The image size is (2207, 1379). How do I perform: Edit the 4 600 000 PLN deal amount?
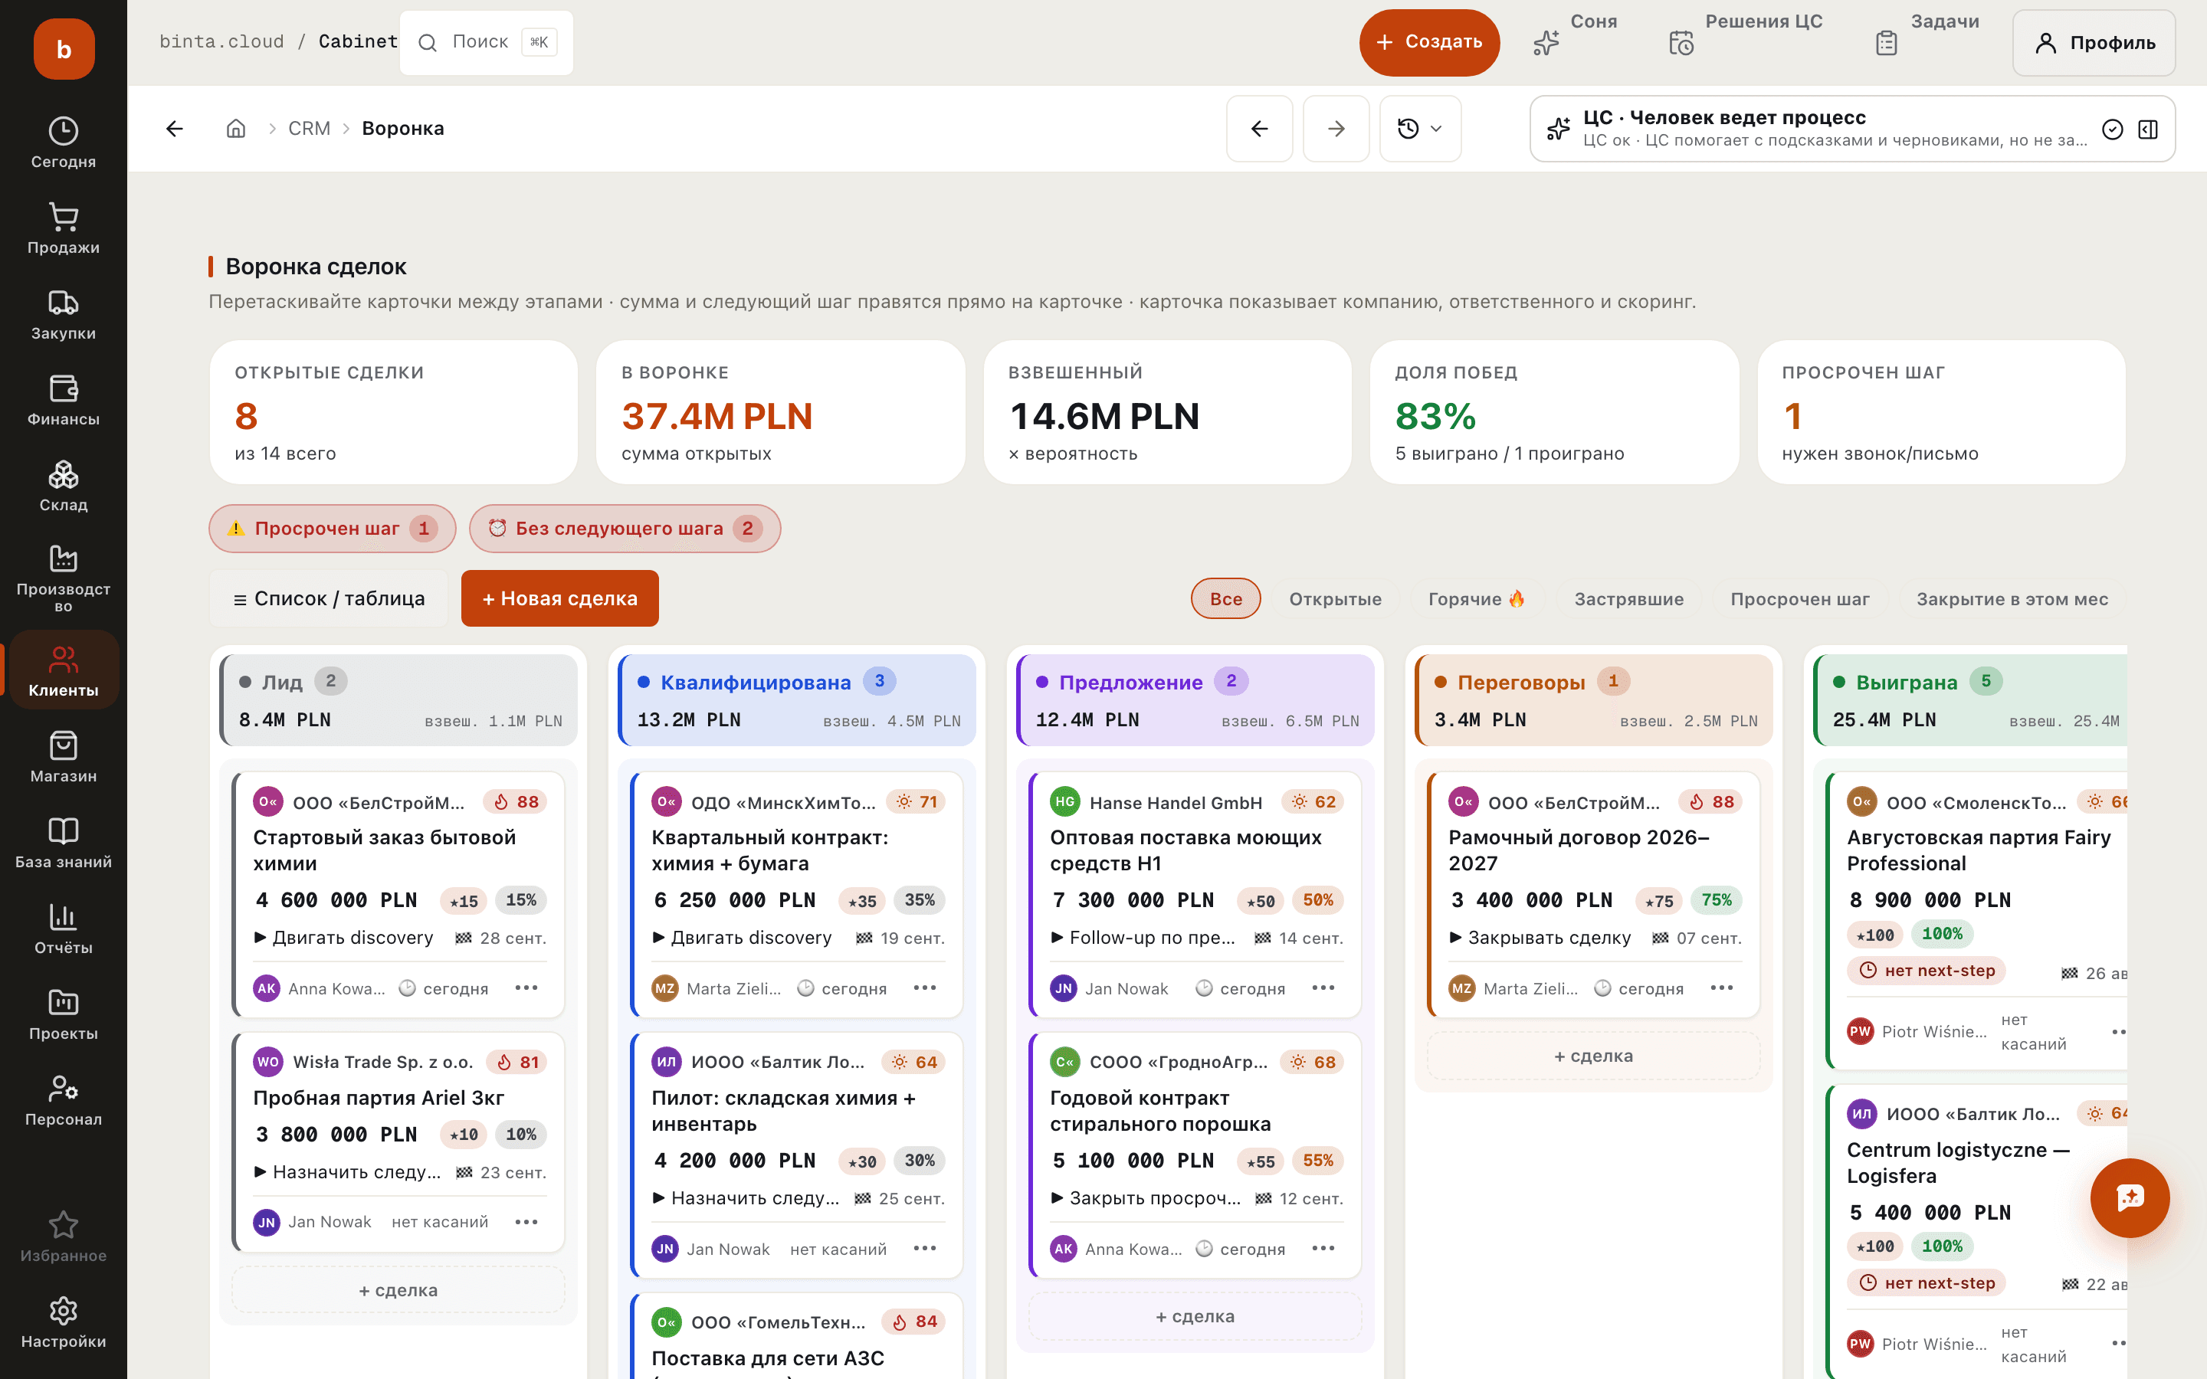[336, 900]
